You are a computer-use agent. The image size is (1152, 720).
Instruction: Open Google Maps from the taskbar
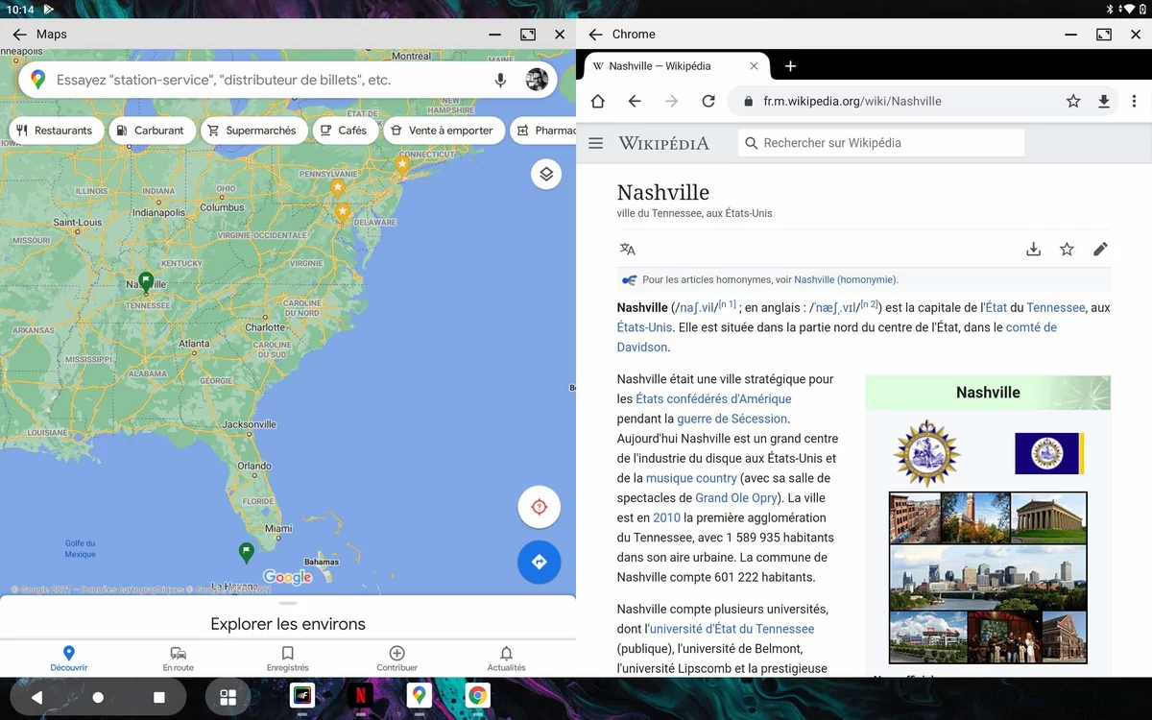point(419,696)
